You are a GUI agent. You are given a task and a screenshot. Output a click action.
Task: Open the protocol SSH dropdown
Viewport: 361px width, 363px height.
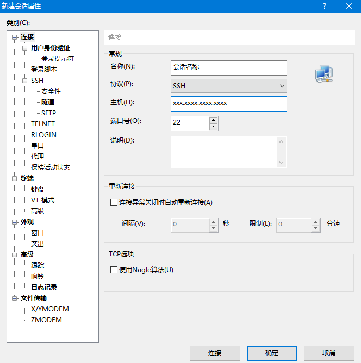[229, 86]
